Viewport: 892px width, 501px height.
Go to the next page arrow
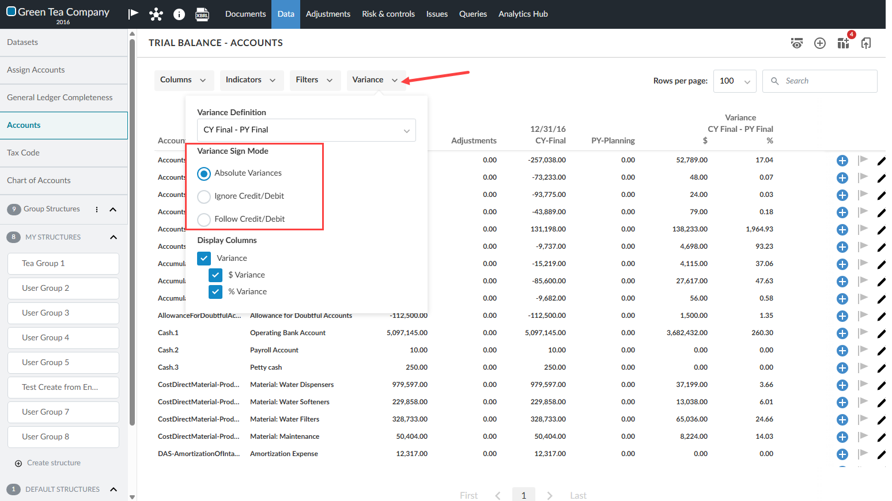click(550, 495)
